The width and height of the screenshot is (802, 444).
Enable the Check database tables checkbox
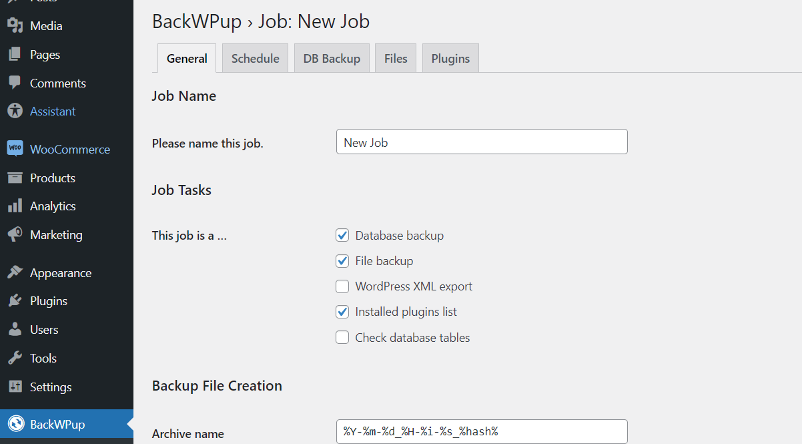pyautogui.click(x=342, y=337)
